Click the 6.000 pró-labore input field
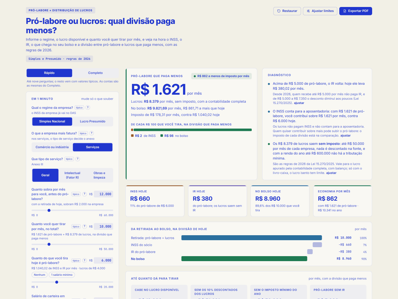 103,260
